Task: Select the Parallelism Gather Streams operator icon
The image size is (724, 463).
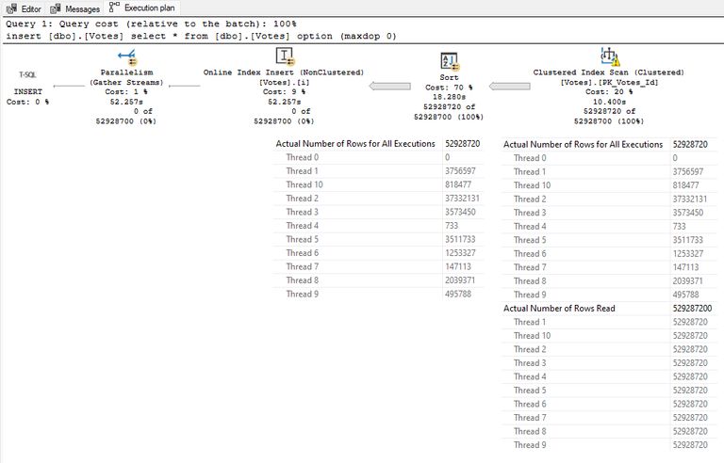Action: (126, 57)
